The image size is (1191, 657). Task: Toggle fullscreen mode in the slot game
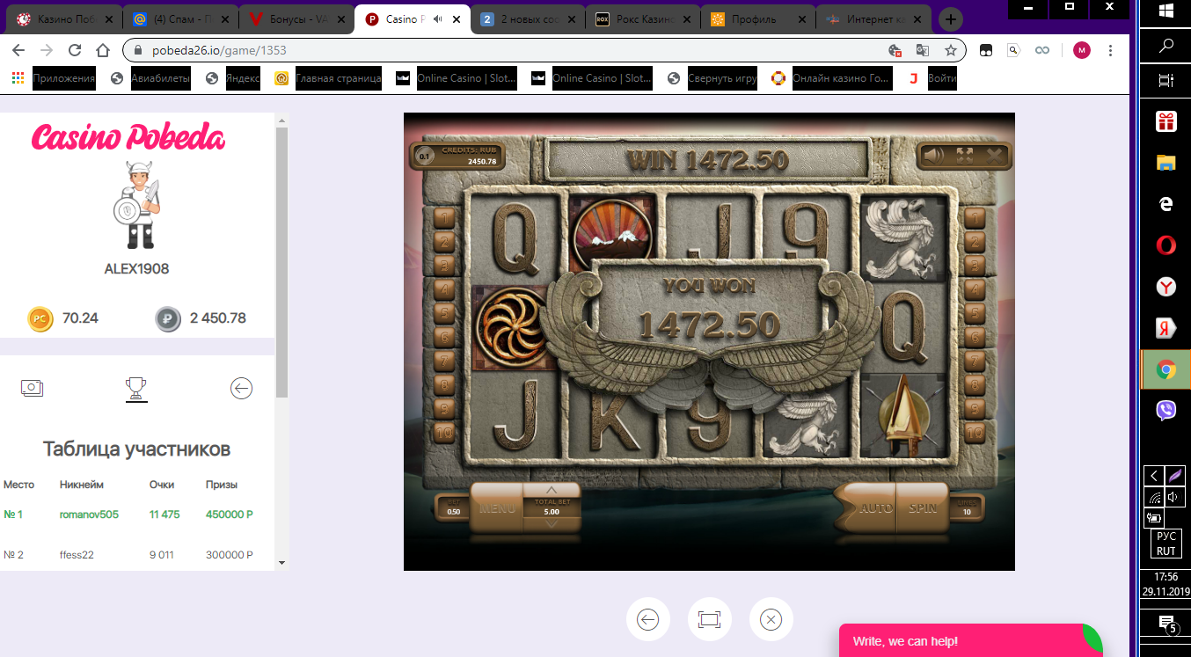click(x=963, y=155)
